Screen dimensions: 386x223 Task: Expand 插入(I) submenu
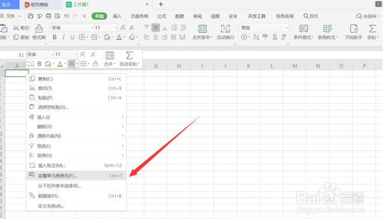(x=76, y=117)
